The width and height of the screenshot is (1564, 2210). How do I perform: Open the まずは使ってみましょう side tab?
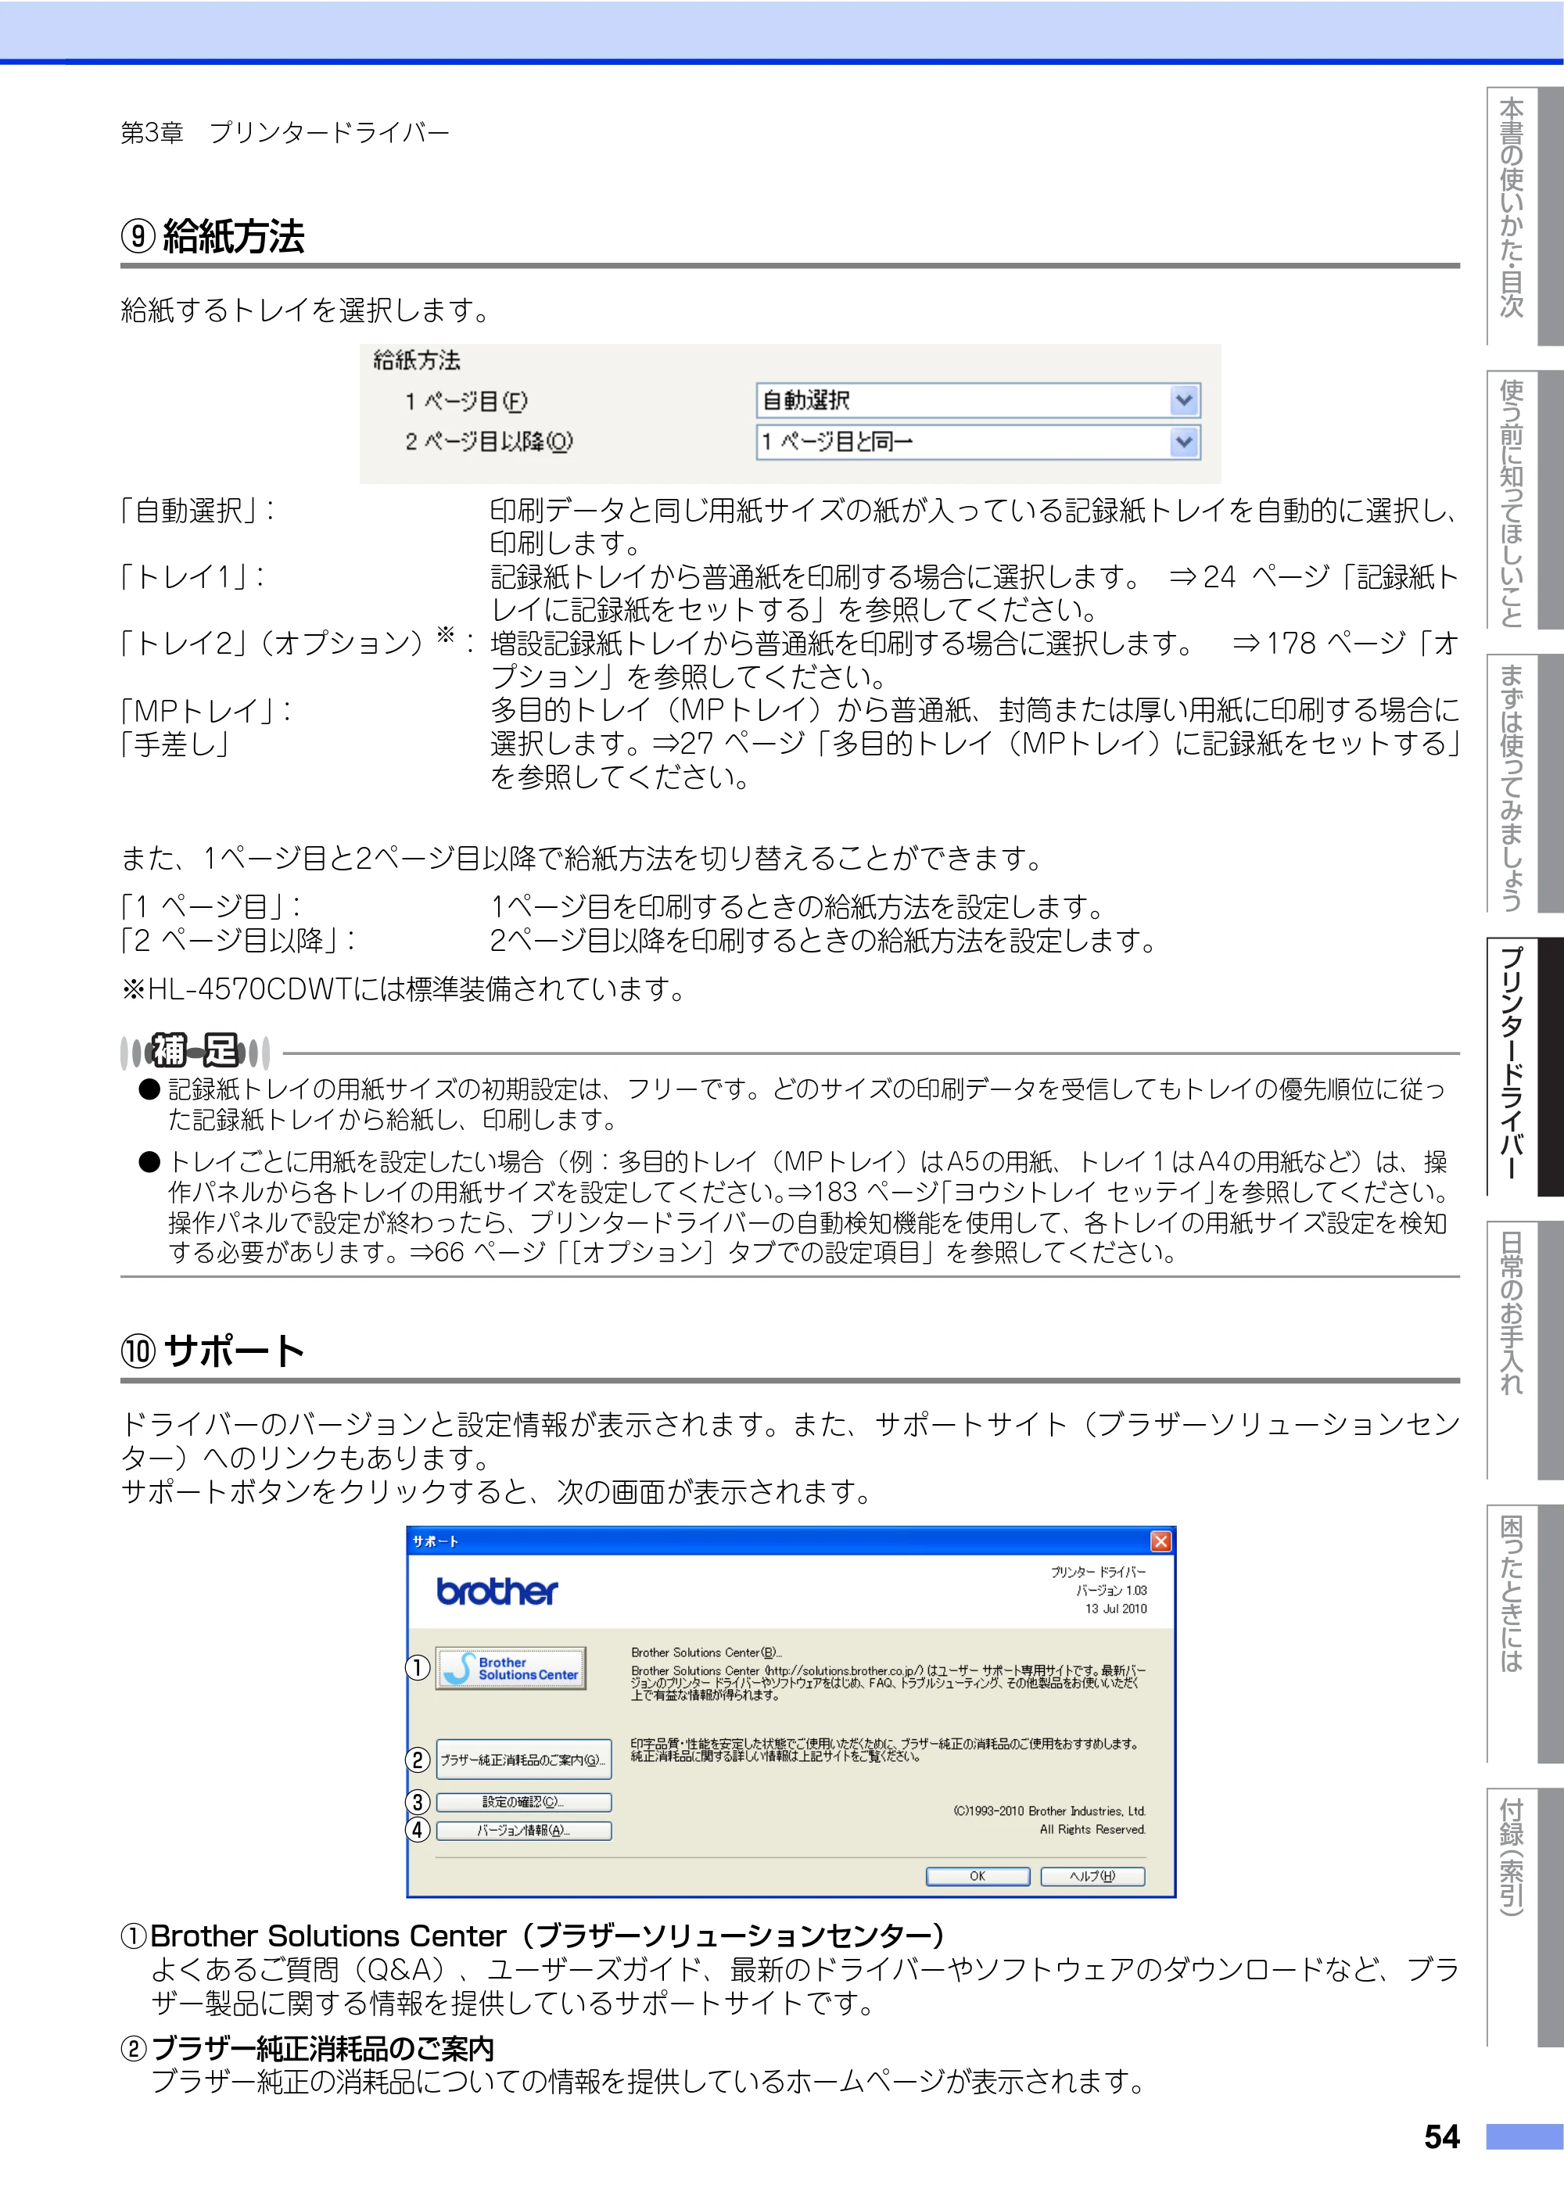click(1525, 784)
